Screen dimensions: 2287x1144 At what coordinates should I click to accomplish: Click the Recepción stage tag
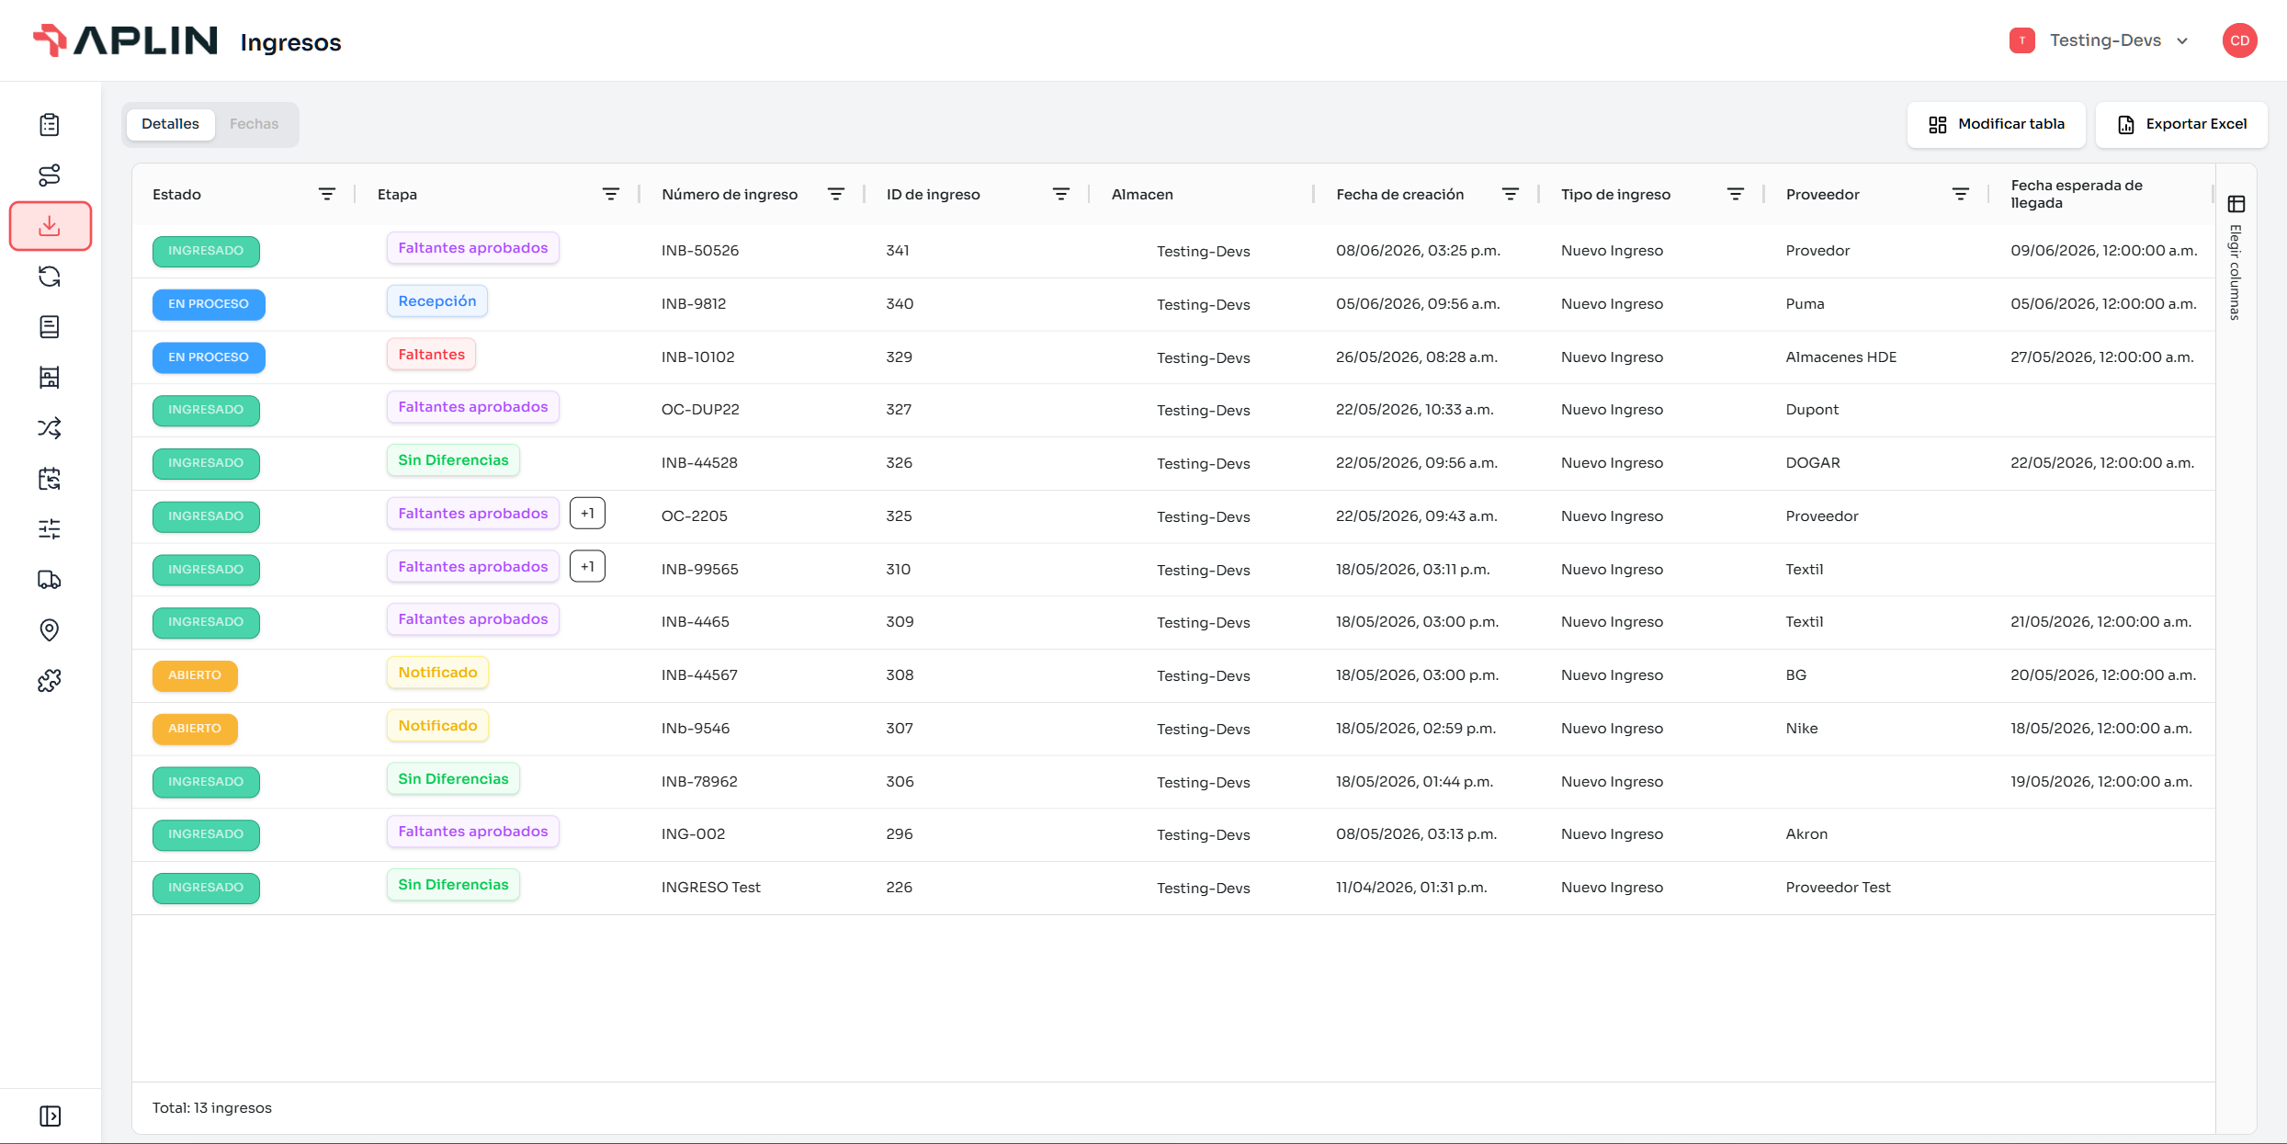tap(437, 301)
